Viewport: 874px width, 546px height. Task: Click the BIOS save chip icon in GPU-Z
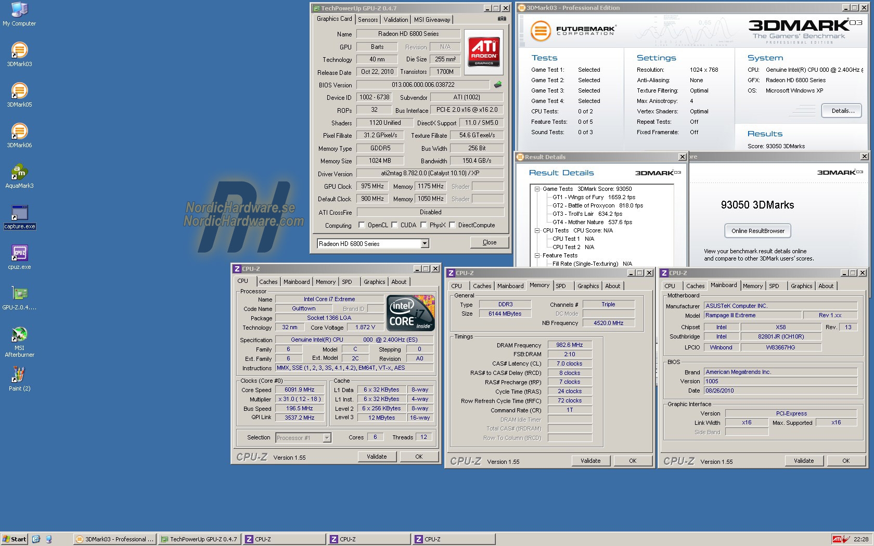click(498, 84)
